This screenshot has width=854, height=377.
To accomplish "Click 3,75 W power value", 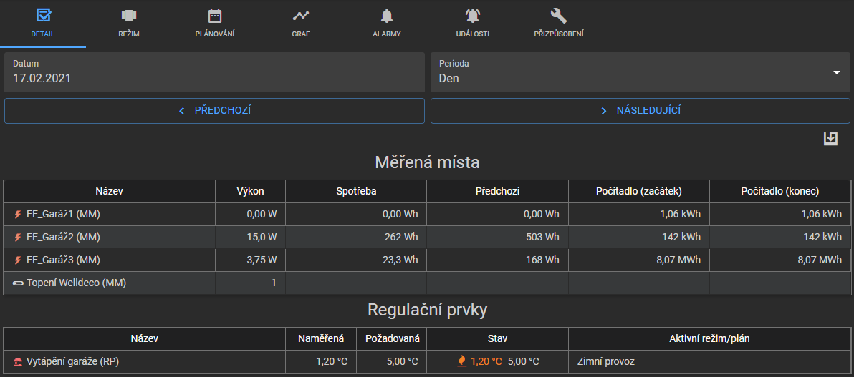I will (x=262, y=260).
